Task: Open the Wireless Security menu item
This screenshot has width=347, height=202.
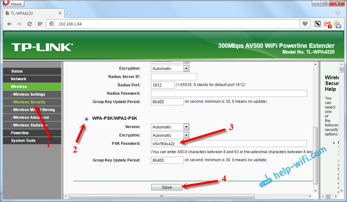Action: tap(29, 102)
